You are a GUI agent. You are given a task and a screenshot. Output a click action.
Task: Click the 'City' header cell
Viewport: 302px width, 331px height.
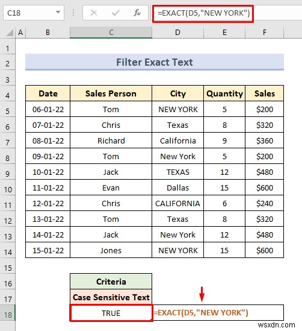point(177,93)
